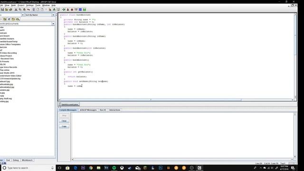The height and width of the screenshot is (171, 304).
Task: Select Wondershare Video Editor folder
Action: coord(10,76)
